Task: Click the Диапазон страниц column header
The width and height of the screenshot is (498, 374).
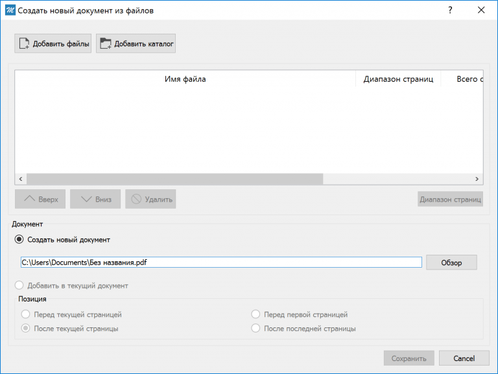Action: (398, 78)
